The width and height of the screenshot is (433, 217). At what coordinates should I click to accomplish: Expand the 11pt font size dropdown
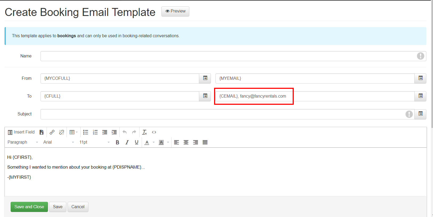(x=94, y=142)
